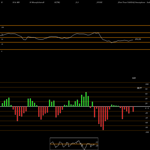Click the MR axis label -40
150x150 pixels.
point(146,118)
